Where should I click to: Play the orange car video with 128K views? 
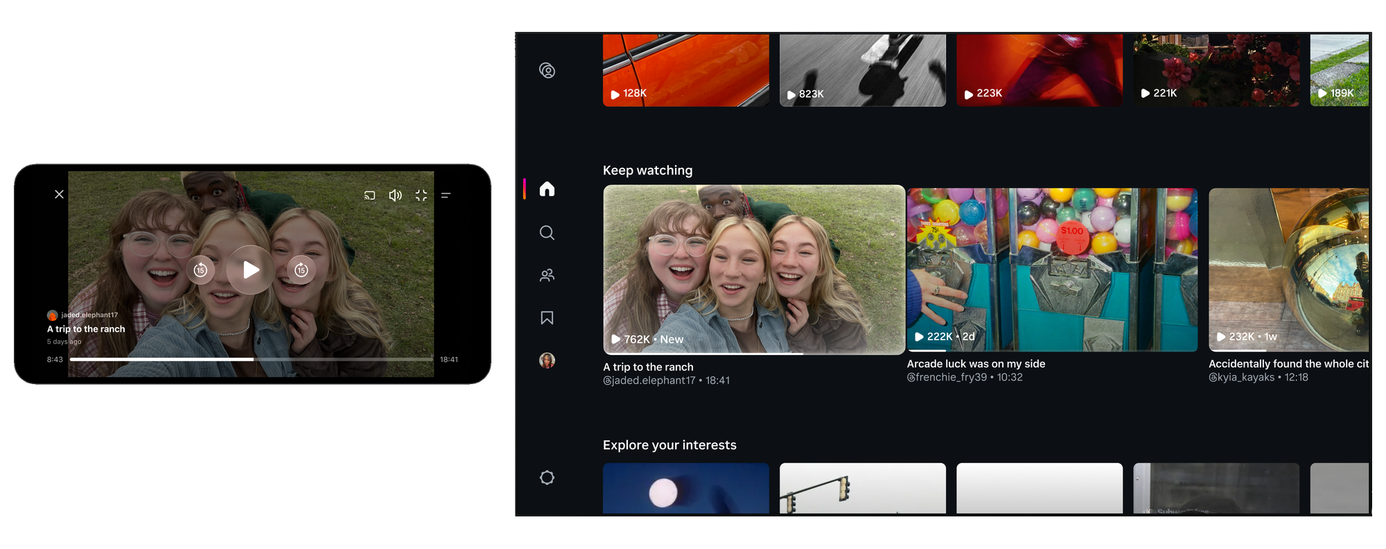[686, 69]
